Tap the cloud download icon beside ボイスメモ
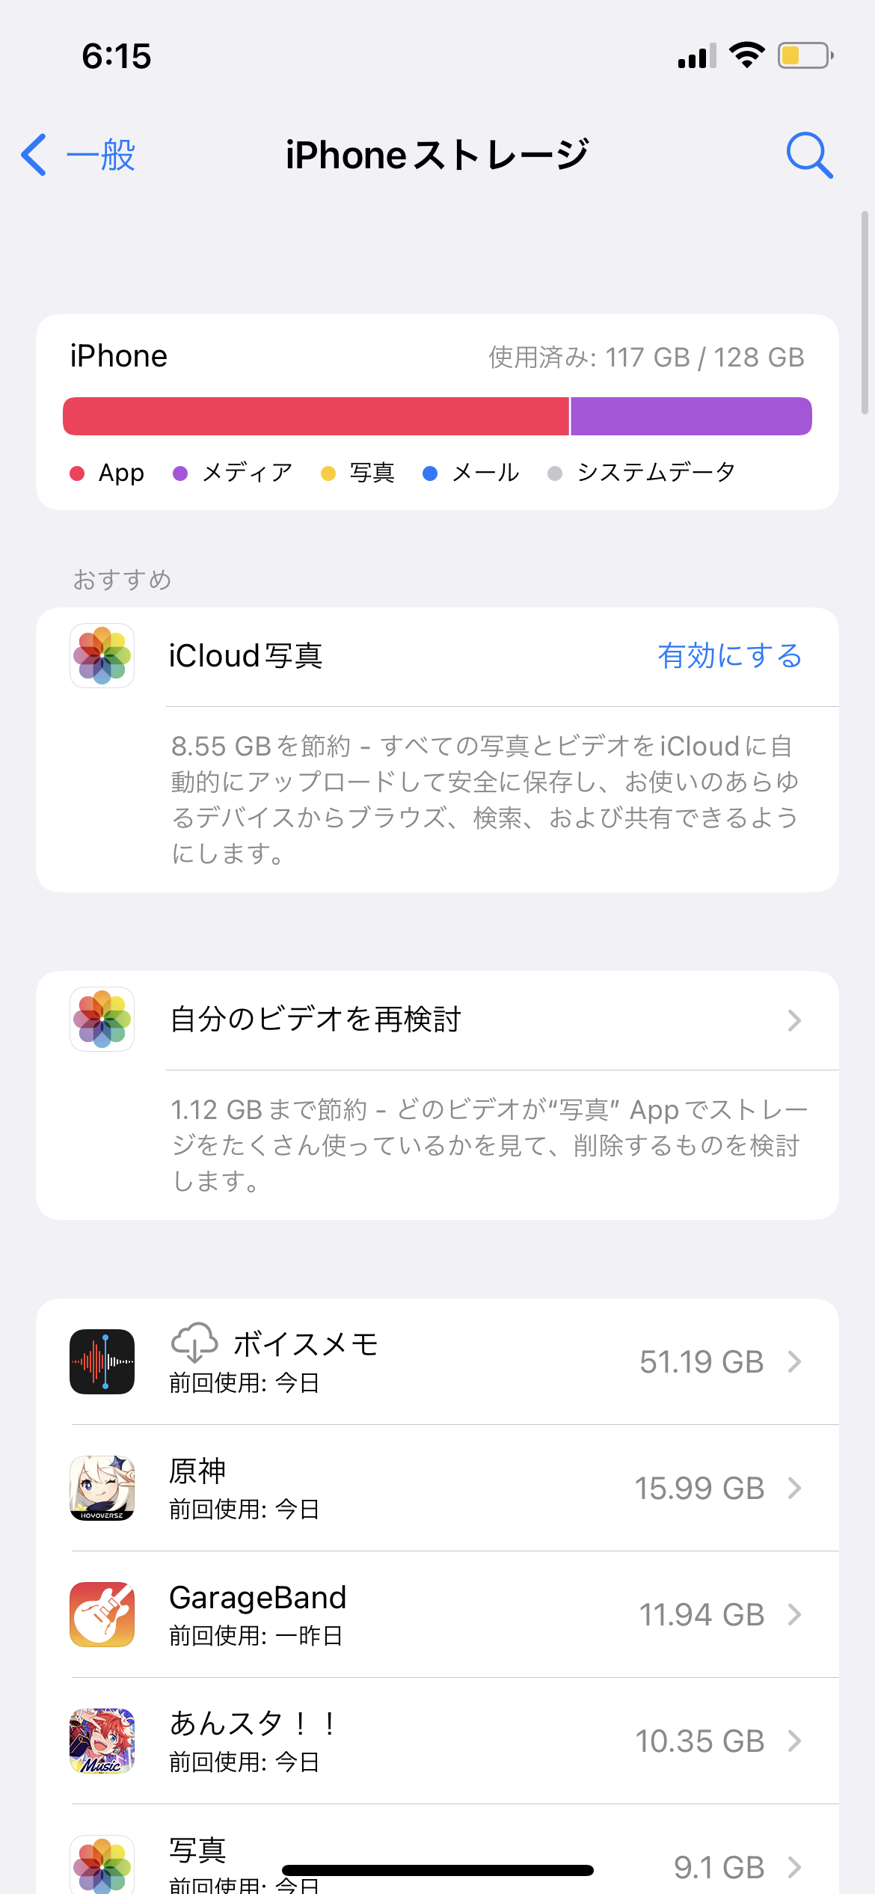The image size is (875, 1894). point(194,1343)
